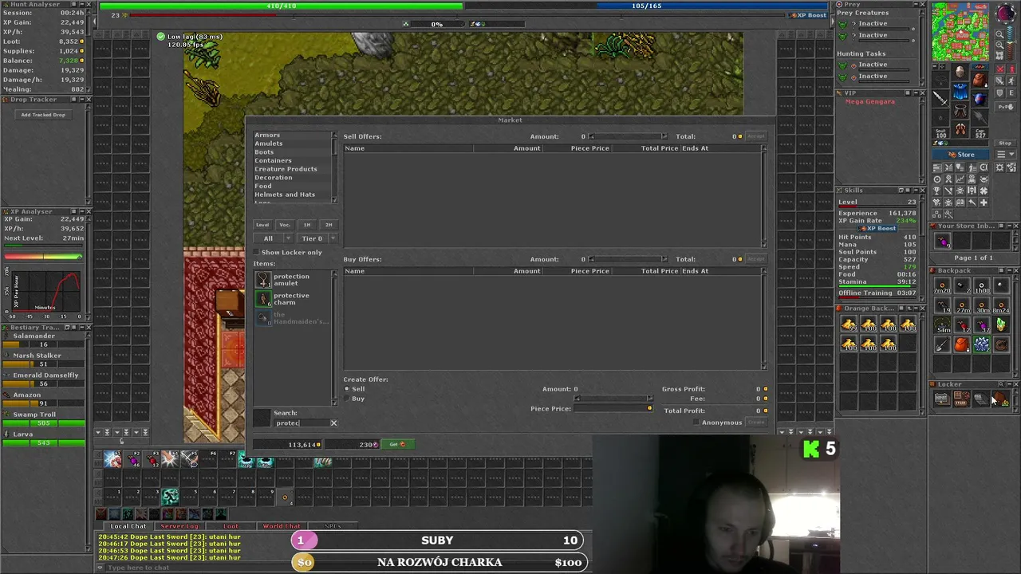Click the market category list down arrow
Image resolution: width=1021 pixels, height=574 pixels.
coord(334,199)
